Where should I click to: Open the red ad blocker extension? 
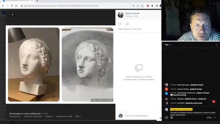pyautogui.click(x=148, y=6)
